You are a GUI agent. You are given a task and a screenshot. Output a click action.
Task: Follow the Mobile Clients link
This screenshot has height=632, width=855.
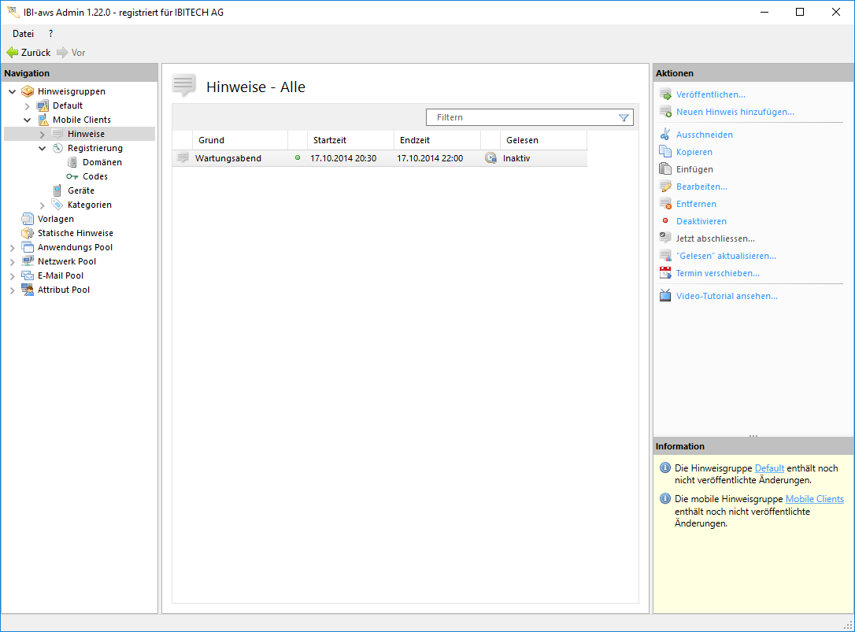click(814, 499)
